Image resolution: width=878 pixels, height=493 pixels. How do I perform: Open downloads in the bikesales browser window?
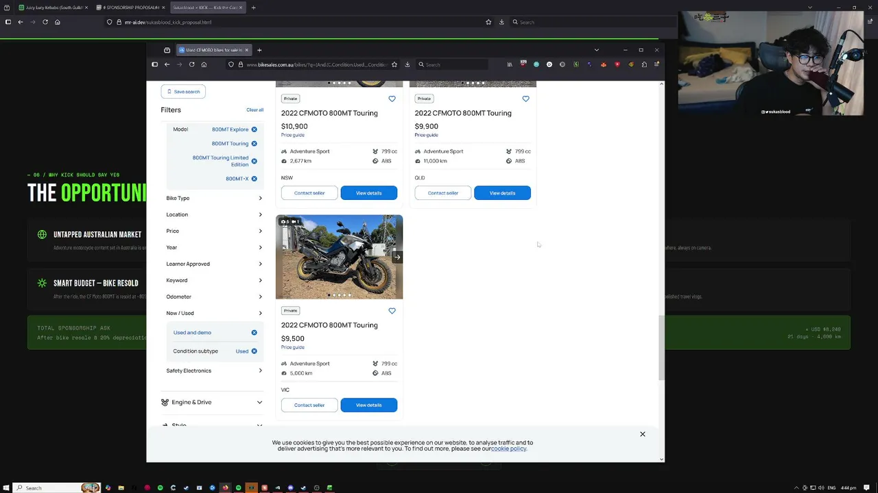(407, 64)
